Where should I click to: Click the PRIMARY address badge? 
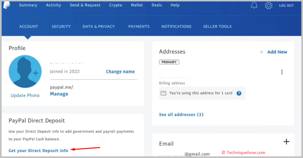pyautogui.click(x=169, y=62)
